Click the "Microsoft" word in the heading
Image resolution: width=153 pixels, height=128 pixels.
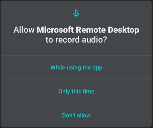click(55, 30)
